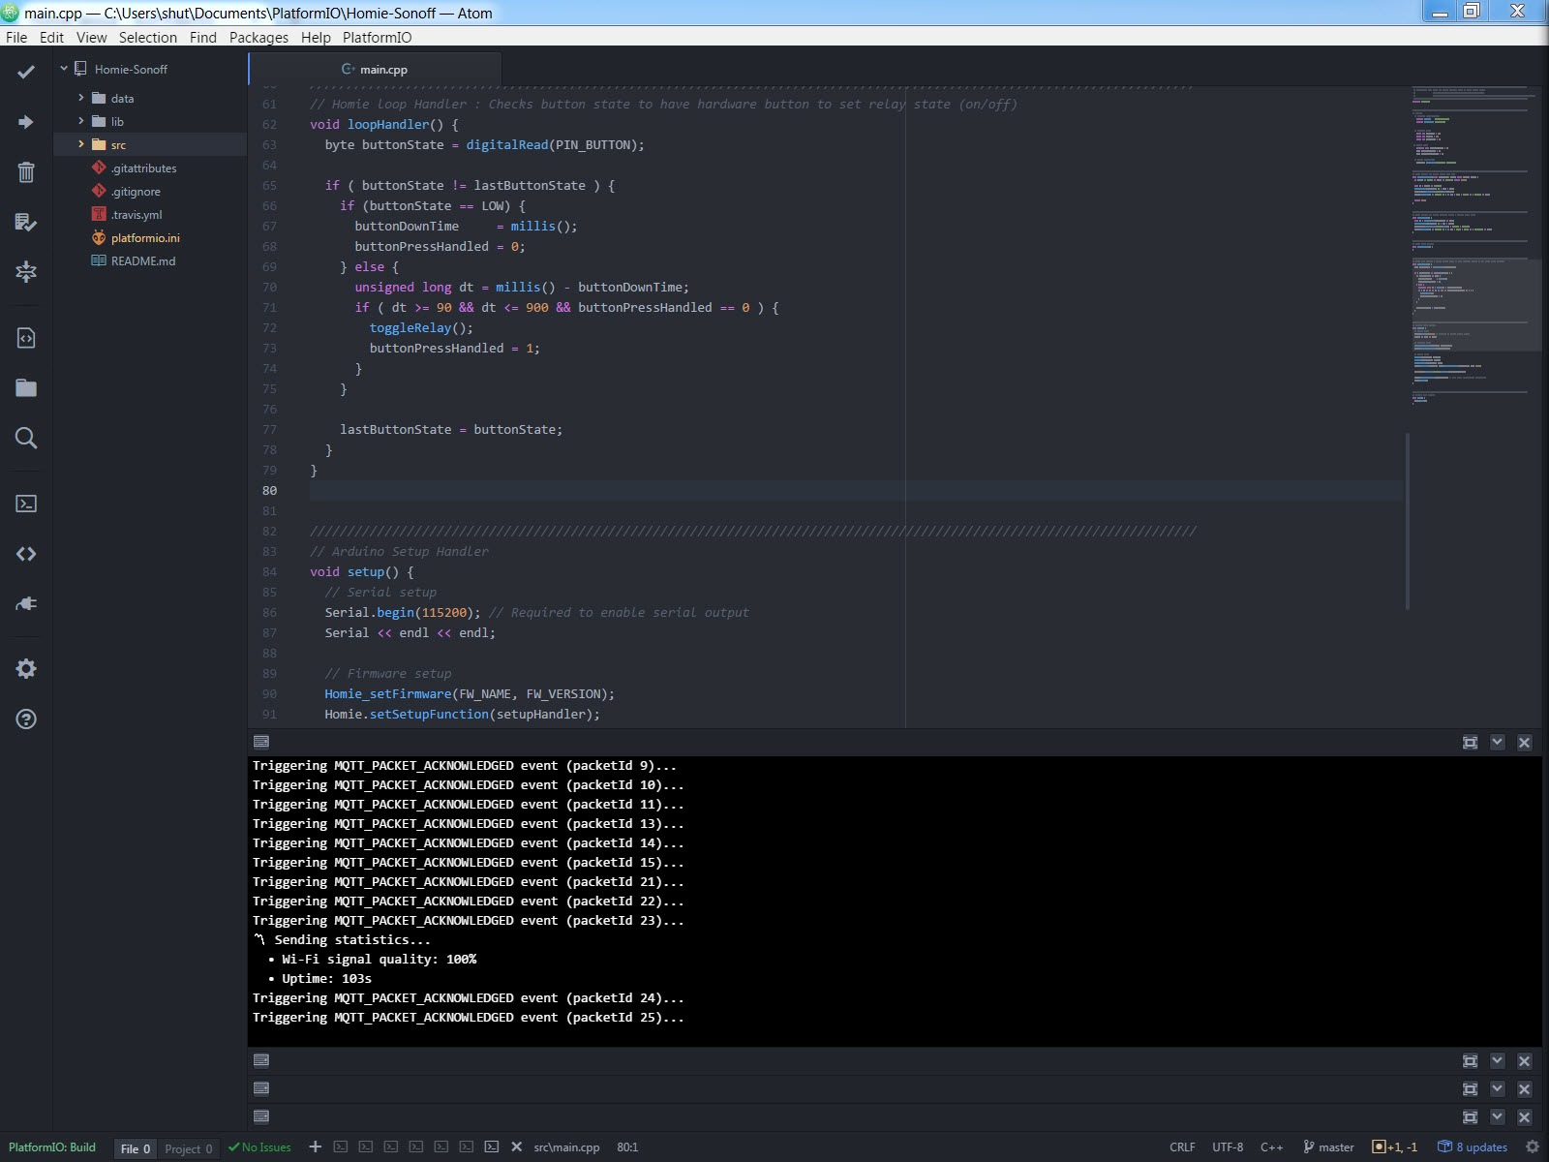Open the Find menu

(x=203, y=37)
